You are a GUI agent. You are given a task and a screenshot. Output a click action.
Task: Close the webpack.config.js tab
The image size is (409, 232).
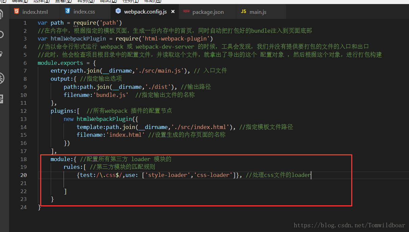(173, 11)
